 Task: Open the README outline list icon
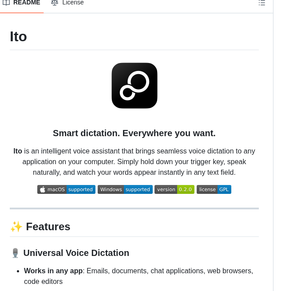pos(262,3)
